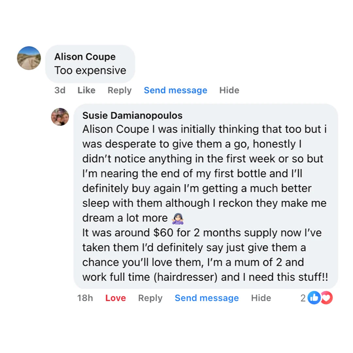
Task: Reply to Susie Damianopoulos's comment
Action: coord(150,298)
